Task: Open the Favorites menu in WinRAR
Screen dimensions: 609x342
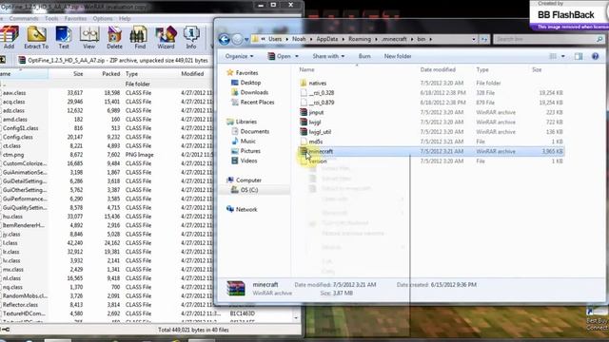Action: 75,18
